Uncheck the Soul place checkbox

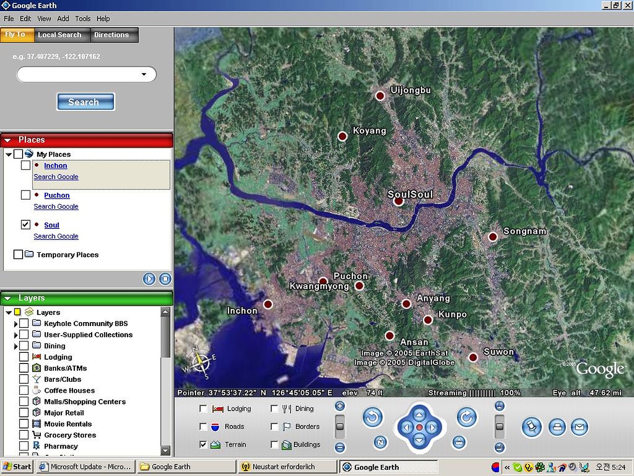(26, 225)
